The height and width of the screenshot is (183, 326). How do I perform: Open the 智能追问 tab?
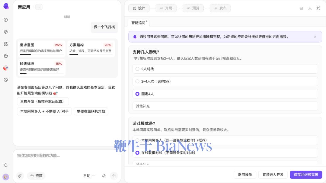click(139, 23)
